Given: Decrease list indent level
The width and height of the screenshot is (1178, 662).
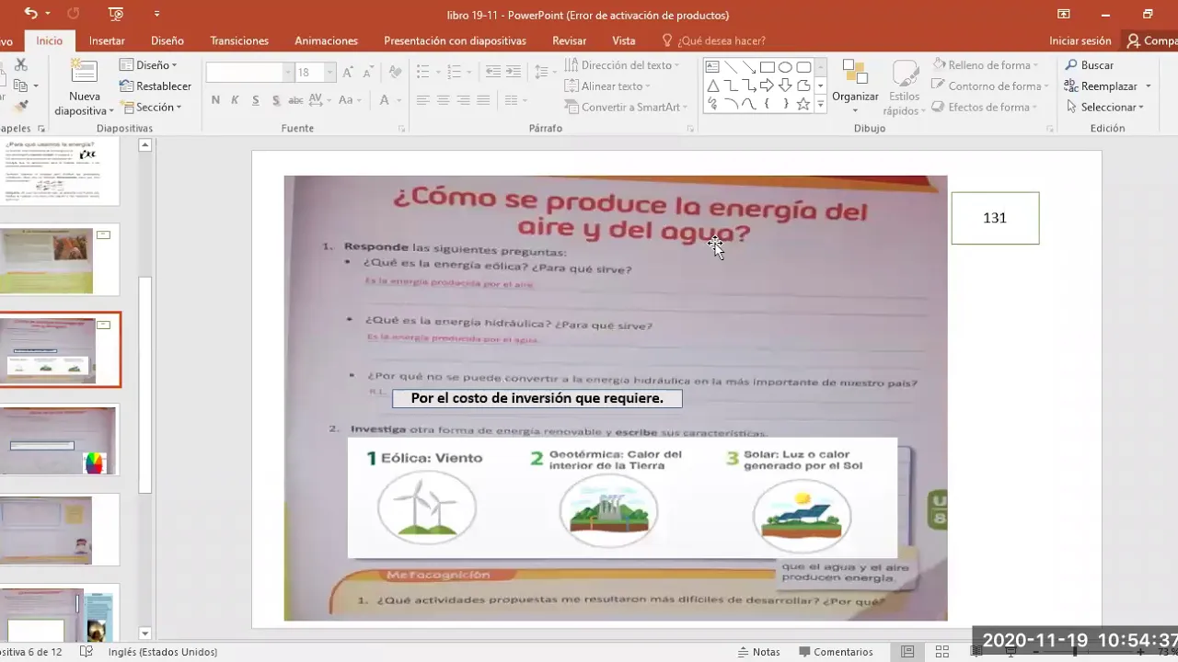Looking at the screenshot, I should (493, 72).
